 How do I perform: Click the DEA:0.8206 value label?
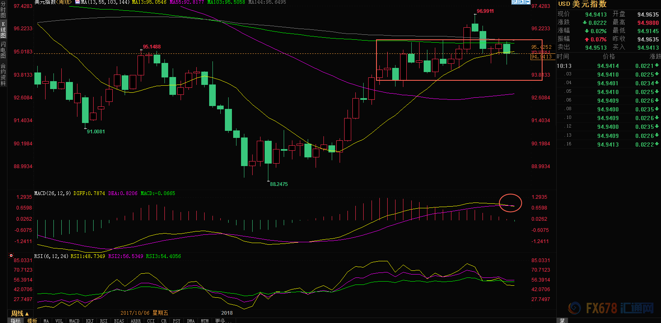click(123, 193)
